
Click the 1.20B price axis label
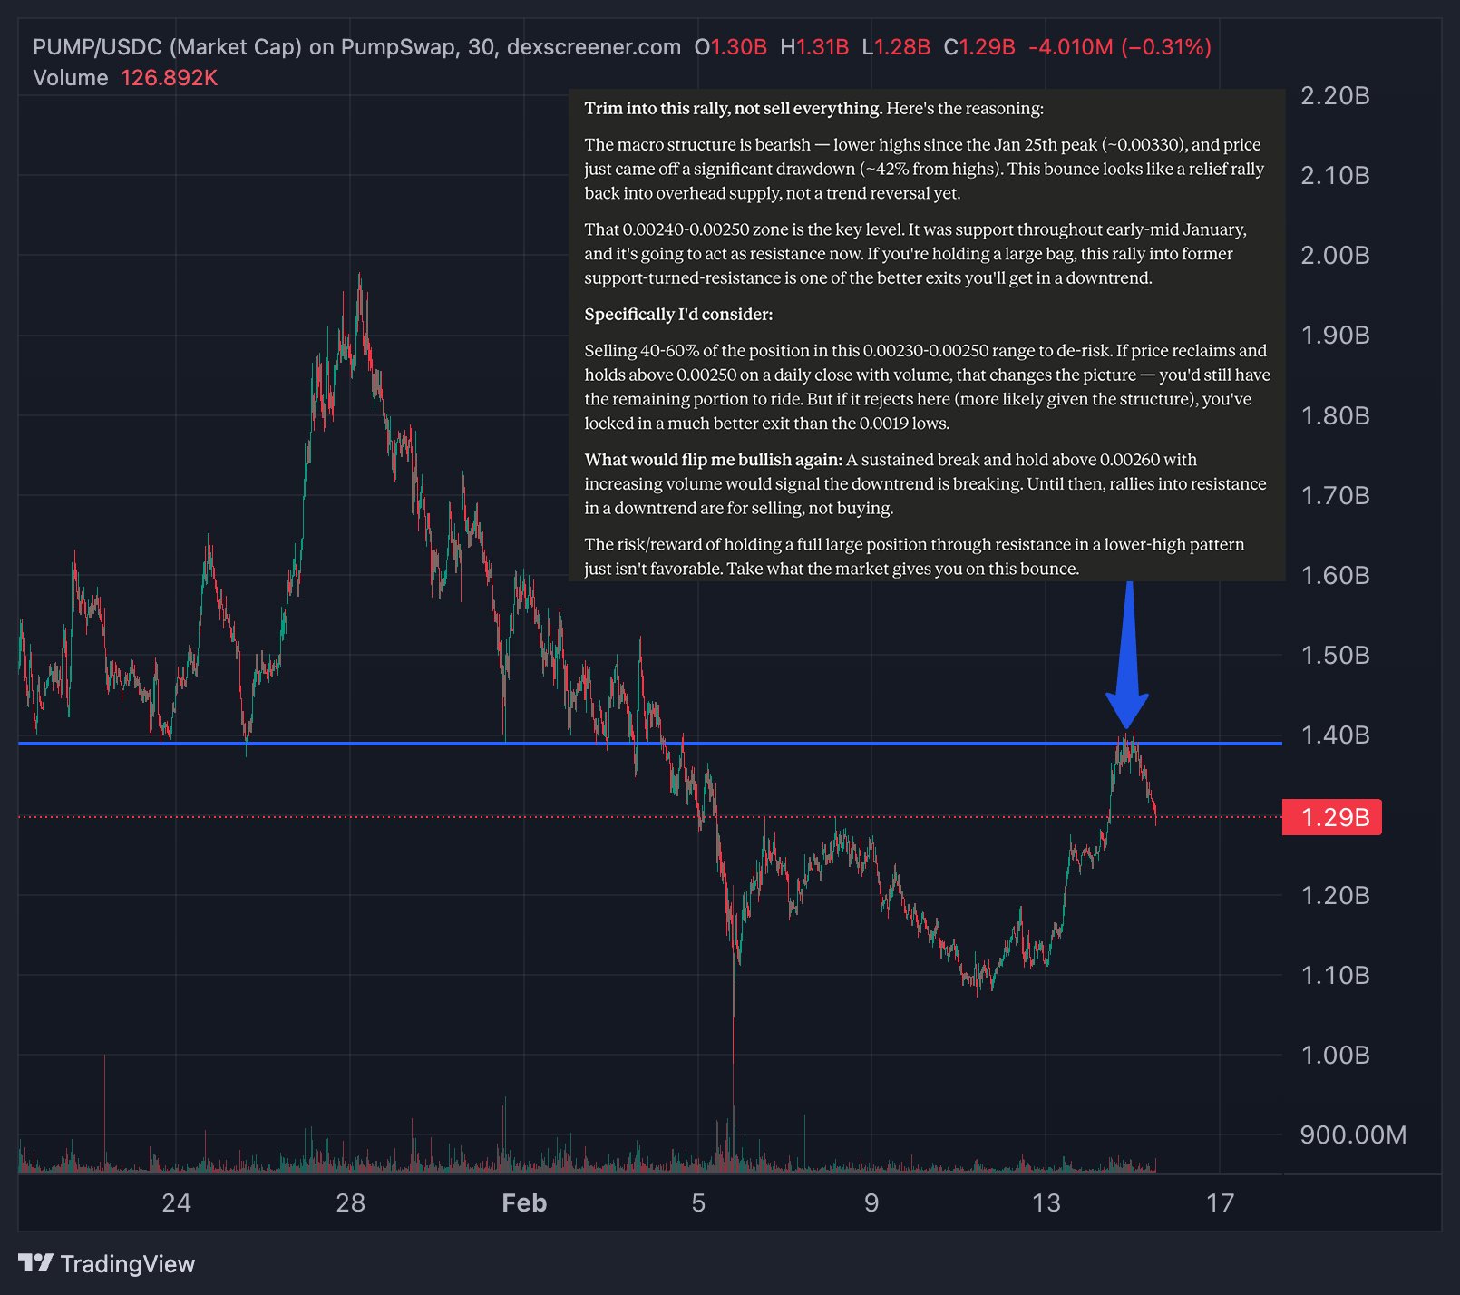pos(1335,895)
